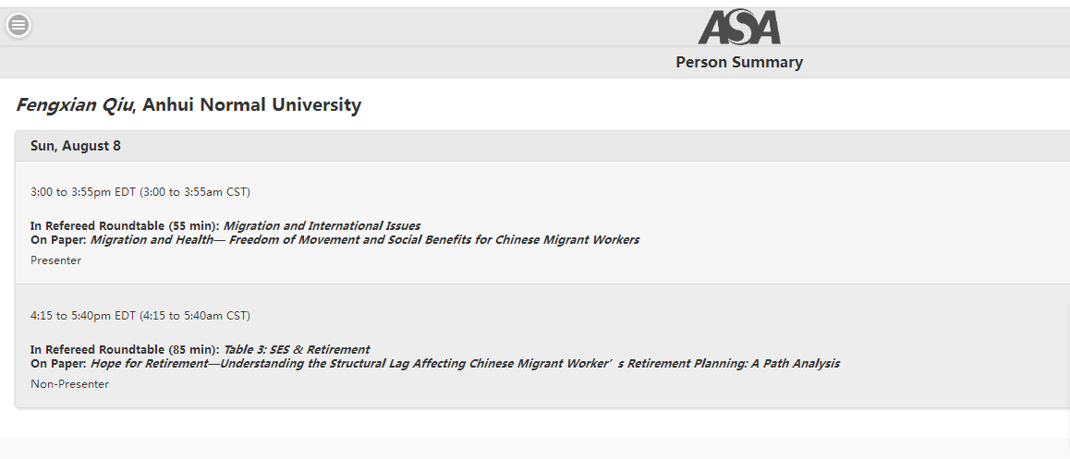Select the name Fengxian Qiu
Screen dimensions: 1070x459
(x=74, y=105)
